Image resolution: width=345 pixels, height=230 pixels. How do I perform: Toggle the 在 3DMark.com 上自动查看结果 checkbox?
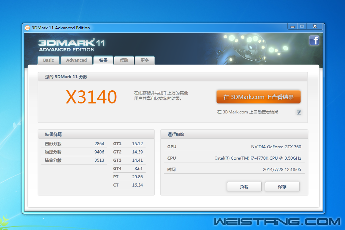coord(299,112)
